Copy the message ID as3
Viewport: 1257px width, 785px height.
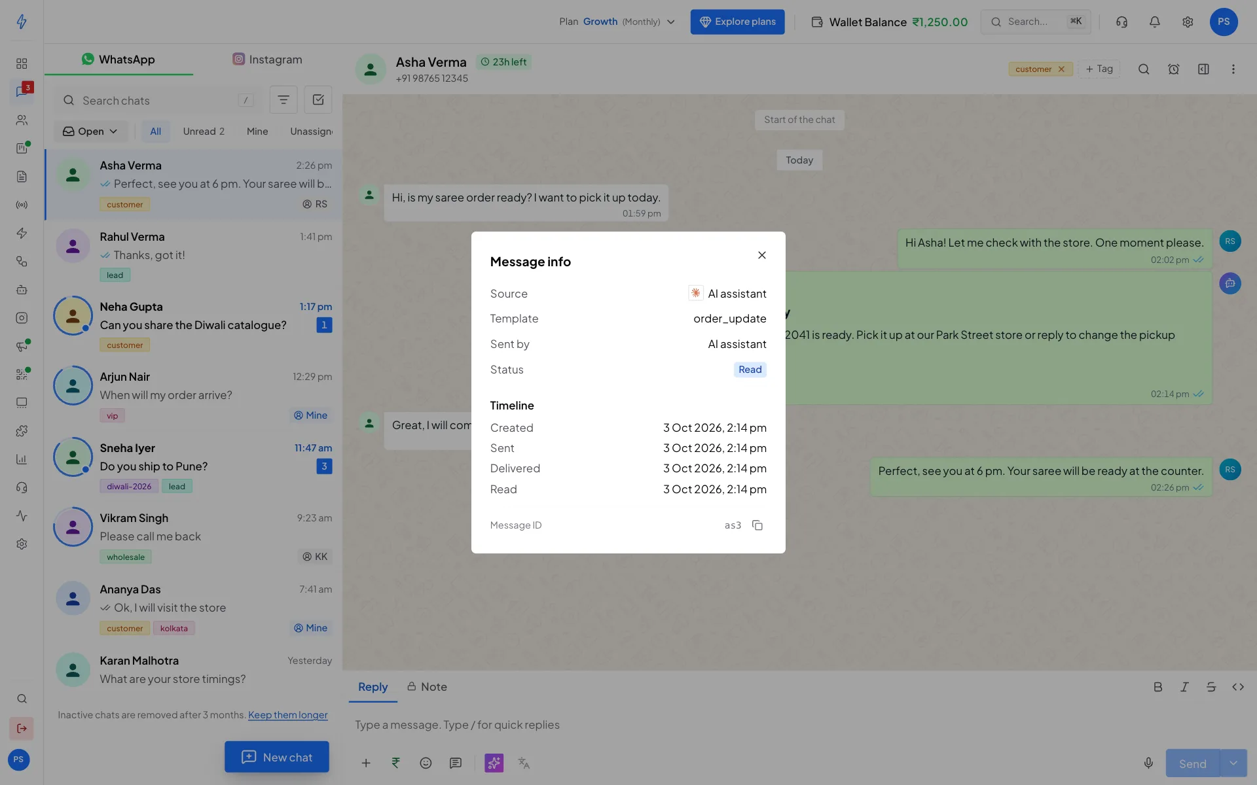coord(757,525)
